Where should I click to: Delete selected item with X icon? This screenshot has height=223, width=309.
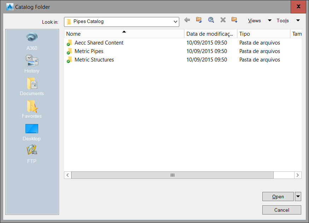tap(223, 20)
